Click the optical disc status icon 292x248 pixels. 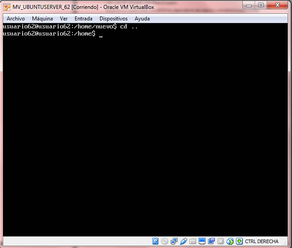coord(165,241)
